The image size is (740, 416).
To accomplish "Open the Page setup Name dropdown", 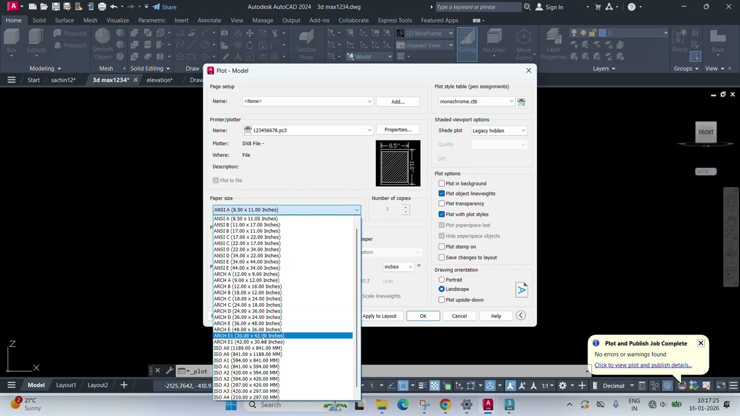I will [x=308, y=102].
